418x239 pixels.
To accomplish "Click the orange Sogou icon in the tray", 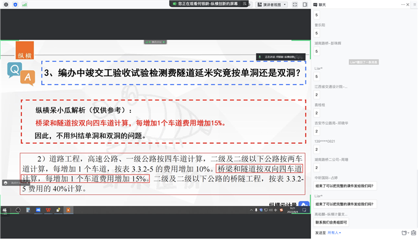I will tap(282, 210).
